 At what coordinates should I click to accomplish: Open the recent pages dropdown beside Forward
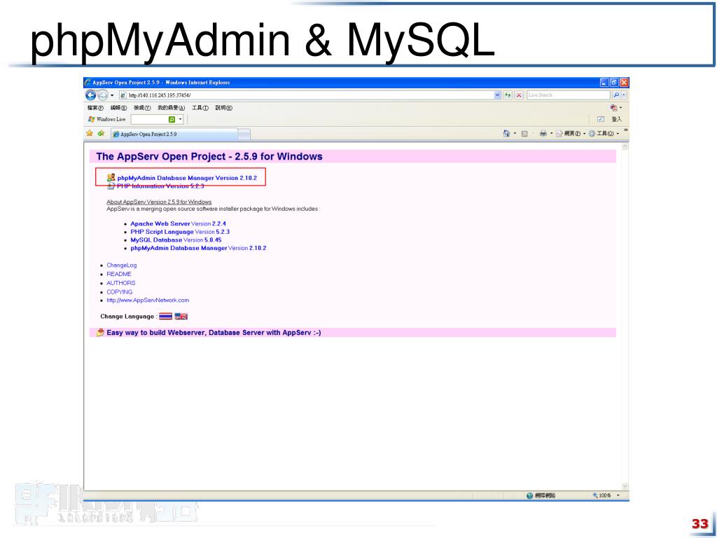click(112, 95)
